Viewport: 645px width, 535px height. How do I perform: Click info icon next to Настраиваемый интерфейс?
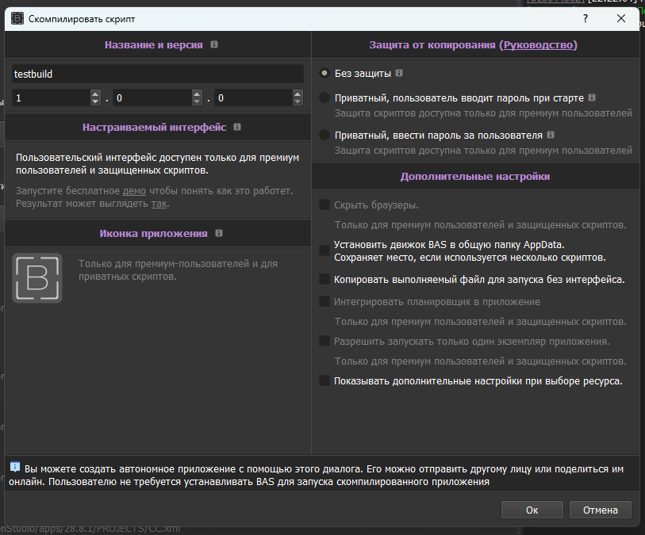point(237,127)
